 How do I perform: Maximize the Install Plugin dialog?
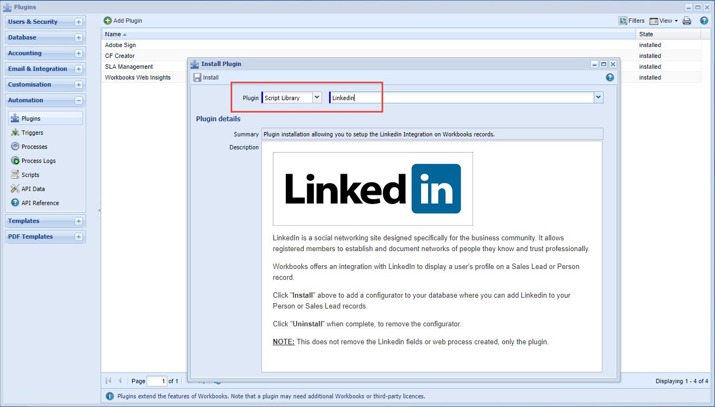tap(604, 64)
